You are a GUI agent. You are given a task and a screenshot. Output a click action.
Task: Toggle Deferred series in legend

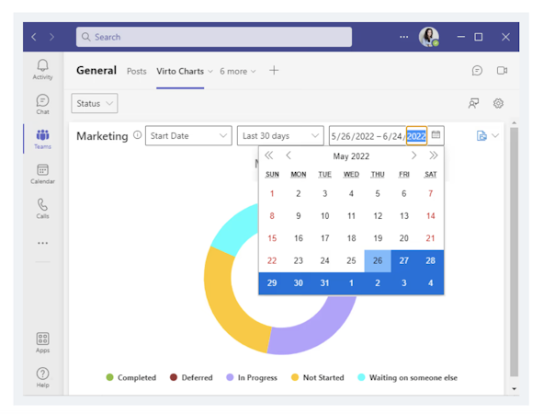point(191,377)
